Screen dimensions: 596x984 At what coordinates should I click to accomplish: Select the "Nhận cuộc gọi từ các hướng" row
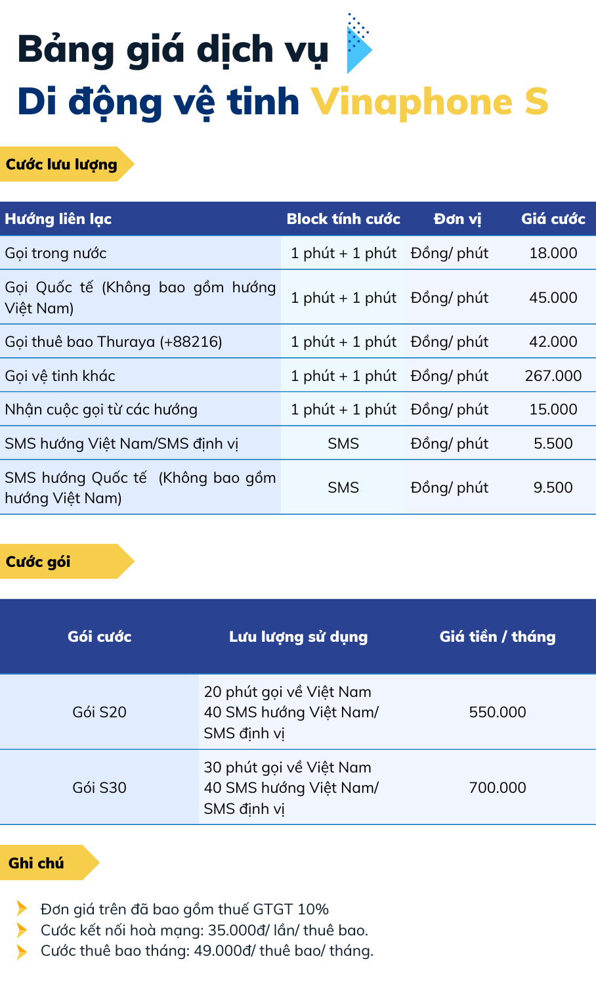(101, 409)
